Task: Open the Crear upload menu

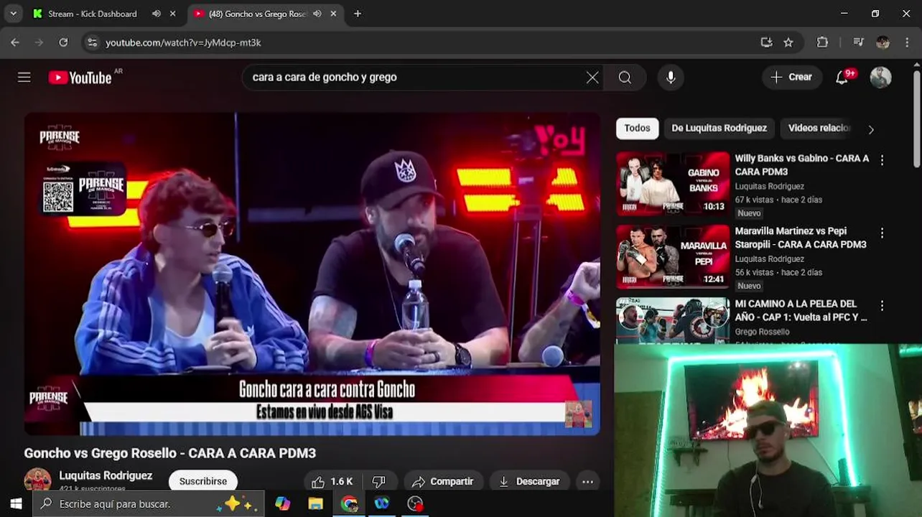Action: coord(791,77)
